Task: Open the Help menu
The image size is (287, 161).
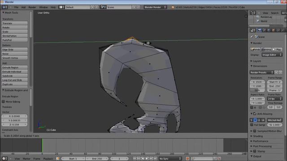Action: (53, 7)
